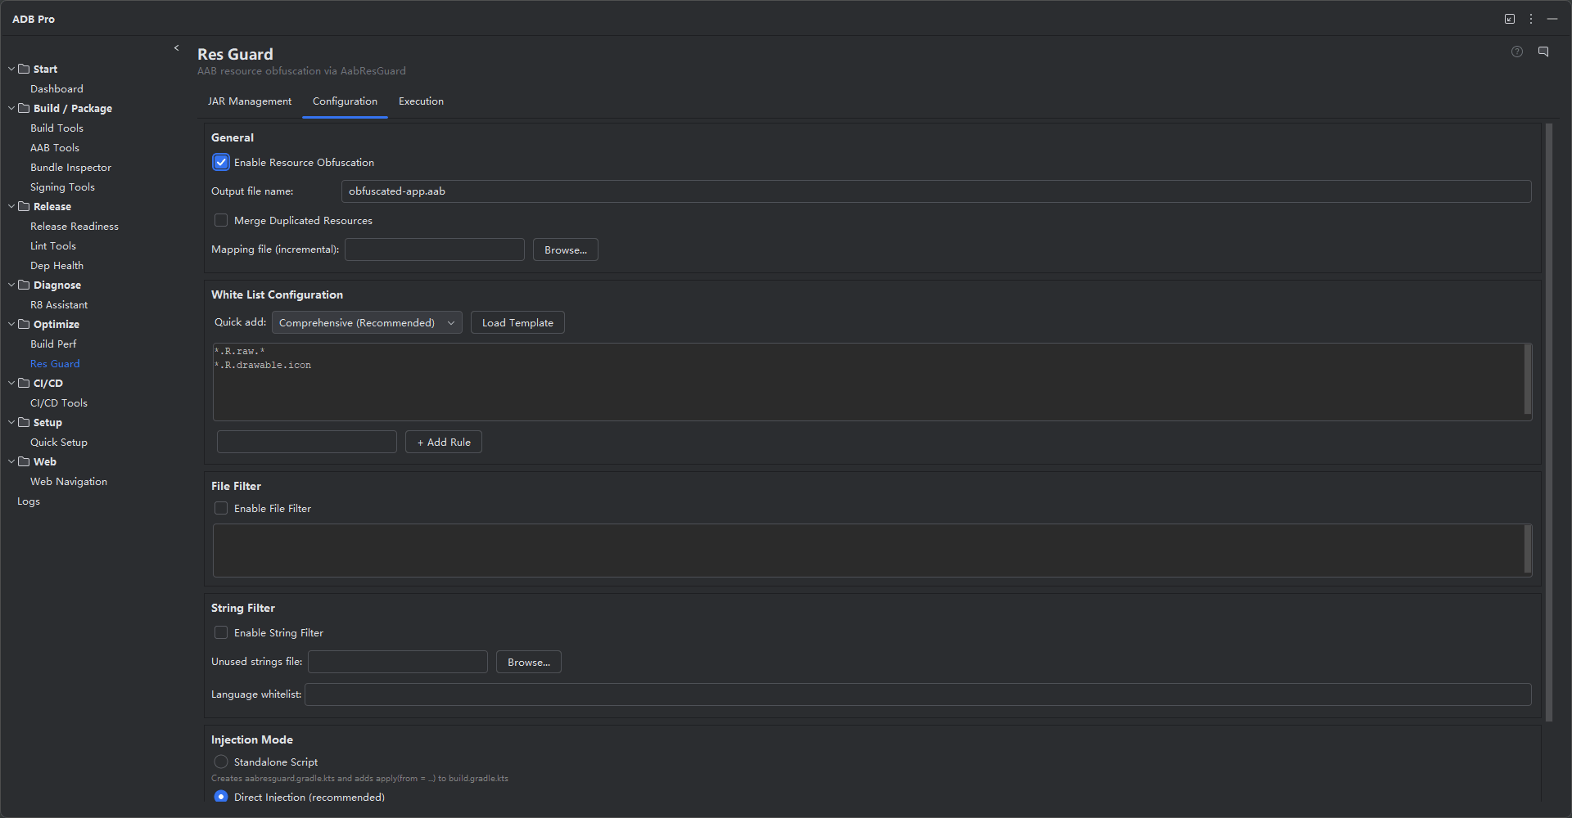Click the + Add Rule button
Image resolution: width=1572 pixels, height=818 pixels.
coord(444,442)
